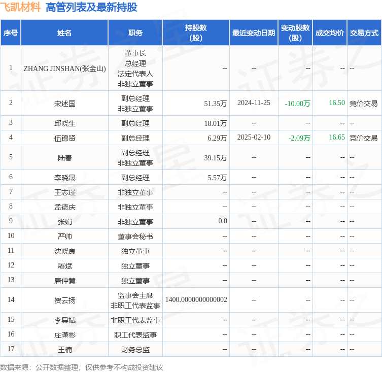
Task: Click the -2.09万 change value
Action: 299,138
